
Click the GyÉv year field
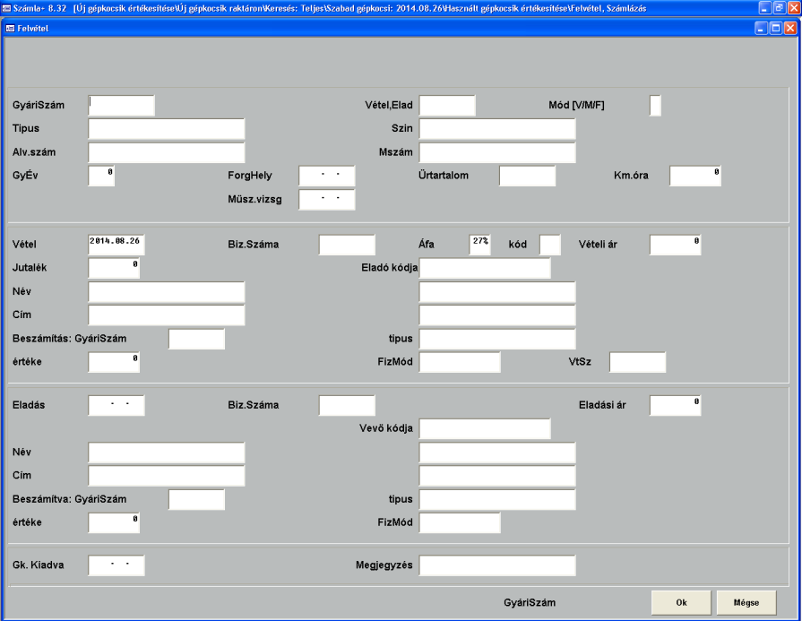tap(101, 176)
